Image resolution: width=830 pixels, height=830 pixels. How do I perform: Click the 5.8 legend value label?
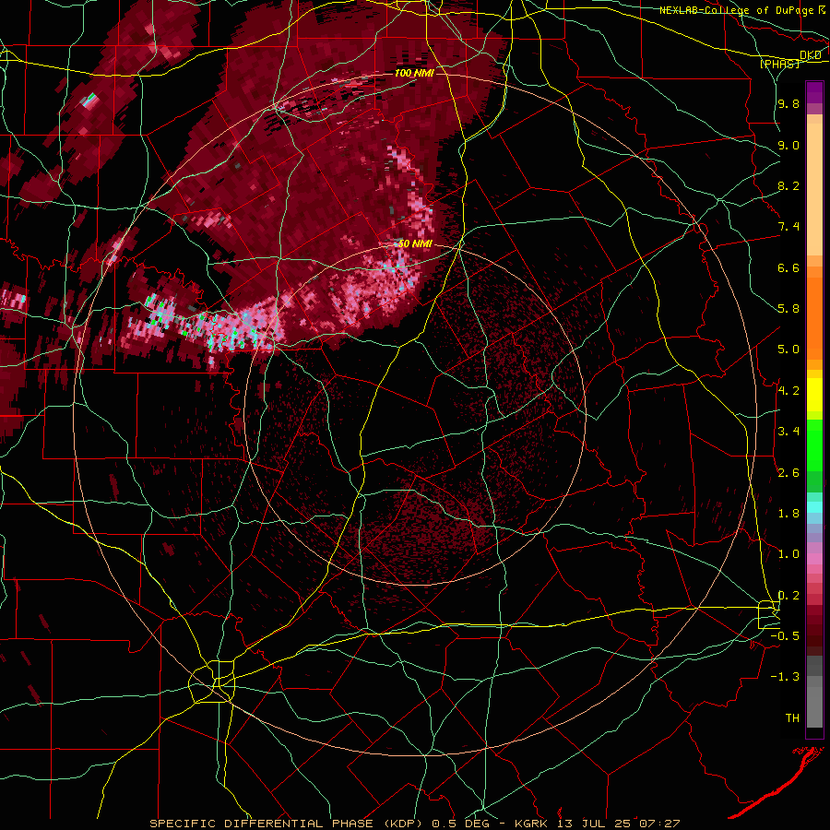(788, 309)
